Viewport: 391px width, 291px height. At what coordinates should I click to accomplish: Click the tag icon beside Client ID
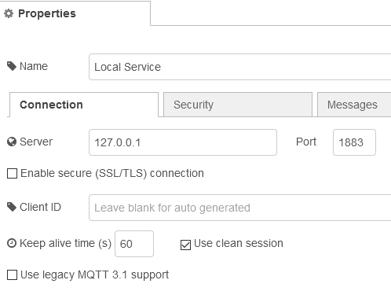(x=12, y=207)
